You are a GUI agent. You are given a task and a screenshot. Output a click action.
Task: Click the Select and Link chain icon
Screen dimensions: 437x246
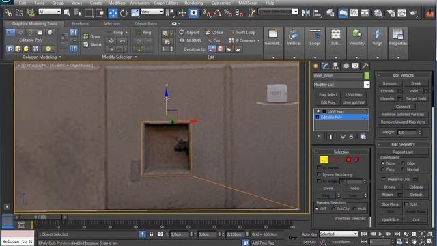pyautogui.click(x=8, y=12)
